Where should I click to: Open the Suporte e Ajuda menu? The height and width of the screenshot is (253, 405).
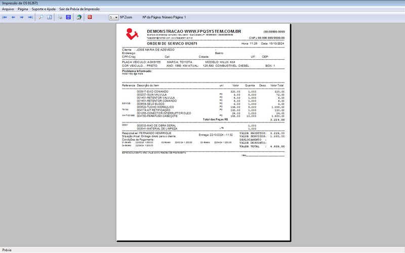44,9
